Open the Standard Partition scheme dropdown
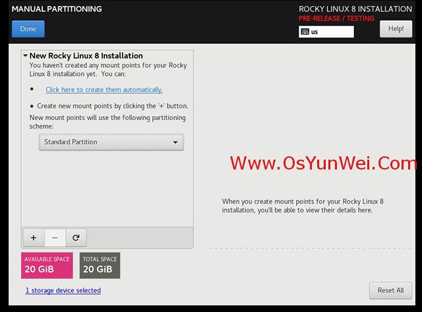This screenshot has height=312, width=422. pos(111,142)
